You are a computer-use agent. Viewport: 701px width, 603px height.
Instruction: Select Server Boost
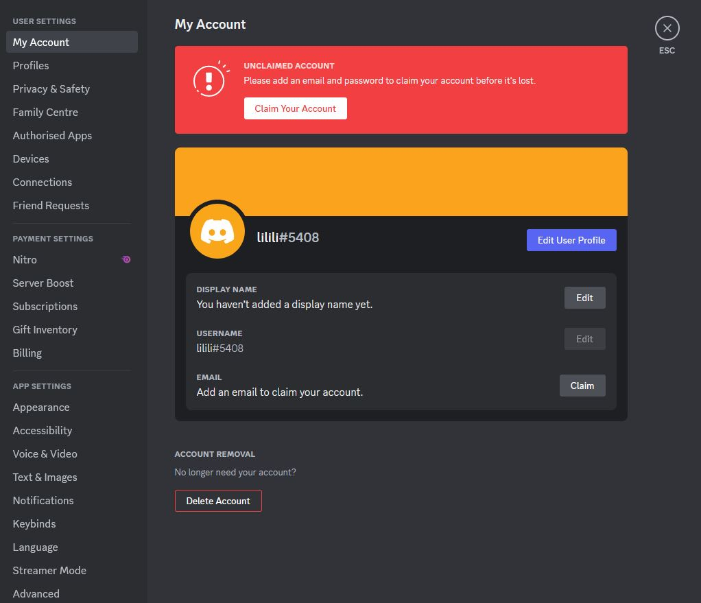pyautogui.click(x=72, y=283)
